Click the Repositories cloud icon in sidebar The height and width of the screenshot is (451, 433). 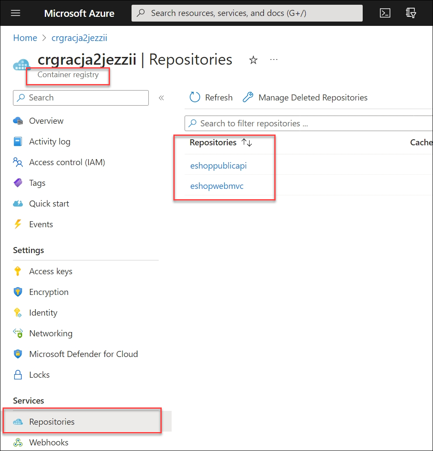point(18,422)
